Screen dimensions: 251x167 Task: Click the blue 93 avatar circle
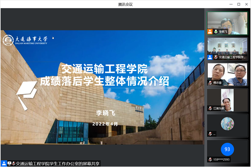coord(227,149)
